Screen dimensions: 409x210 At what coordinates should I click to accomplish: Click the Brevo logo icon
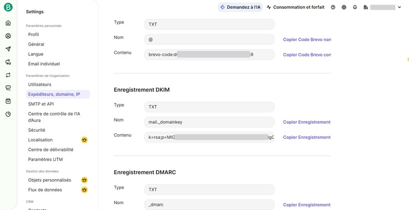tap(8, 7)
